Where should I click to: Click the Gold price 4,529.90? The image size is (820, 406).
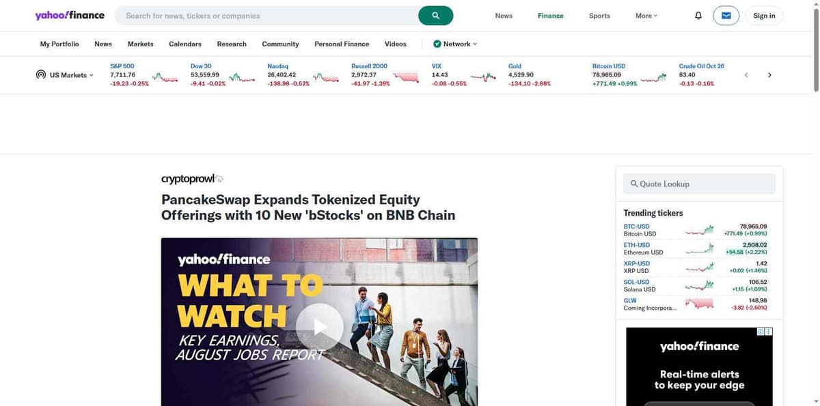(521, 75)
